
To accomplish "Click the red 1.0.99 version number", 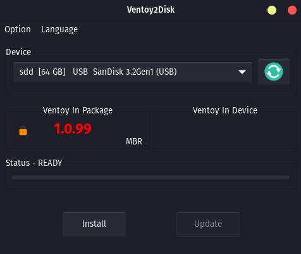I will tap(73, 129).
